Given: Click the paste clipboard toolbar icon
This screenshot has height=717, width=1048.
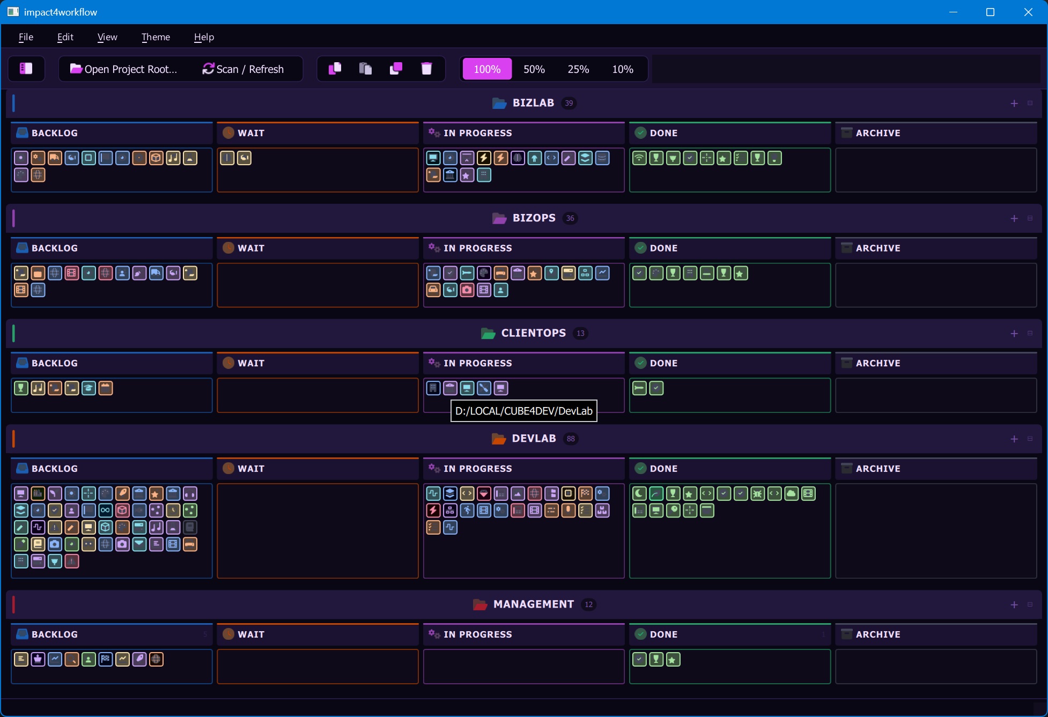Looking at the screenshot, I should [x=365, y=69].
